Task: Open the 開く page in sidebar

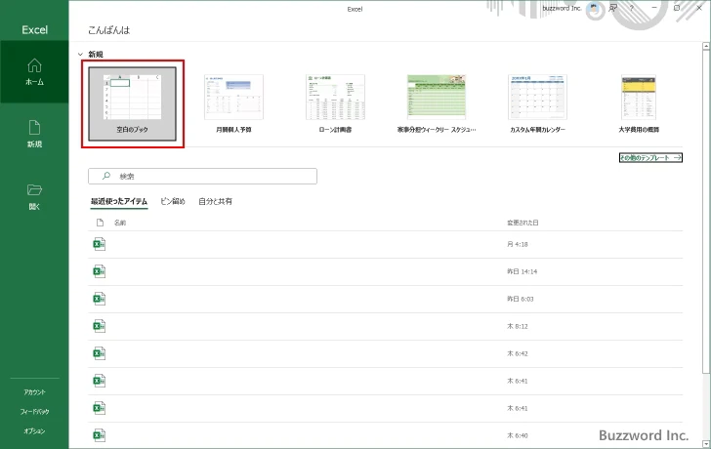Action: coord(34,196)
